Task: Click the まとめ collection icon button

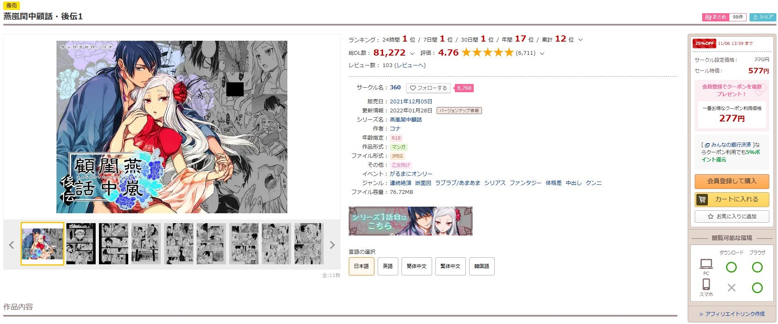Action: tap(716, 17)
